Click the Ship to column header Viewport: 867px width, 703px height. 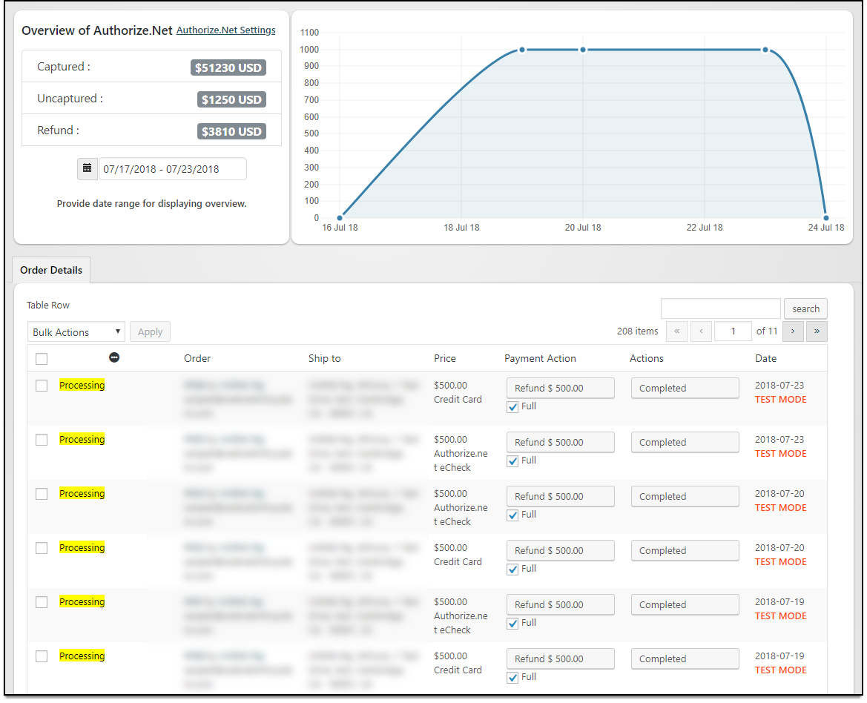(x=325, y=358)
